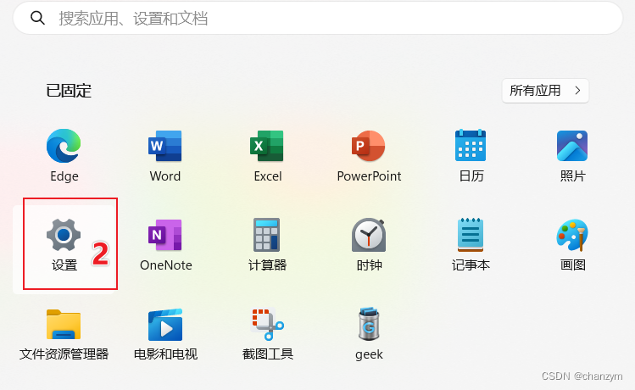Click the 所有应用 button
Screen dimensions: 635x390
pos(545,91)
